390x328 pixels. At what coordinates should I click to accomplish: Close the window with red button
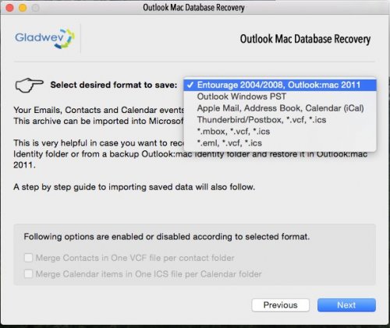tap(9, 8)
